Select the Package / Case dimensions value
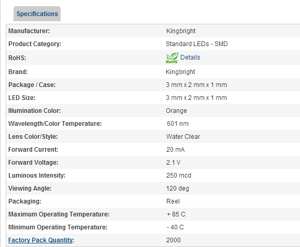This screenshot has width=300, height=247. click(x=196, y=85)
